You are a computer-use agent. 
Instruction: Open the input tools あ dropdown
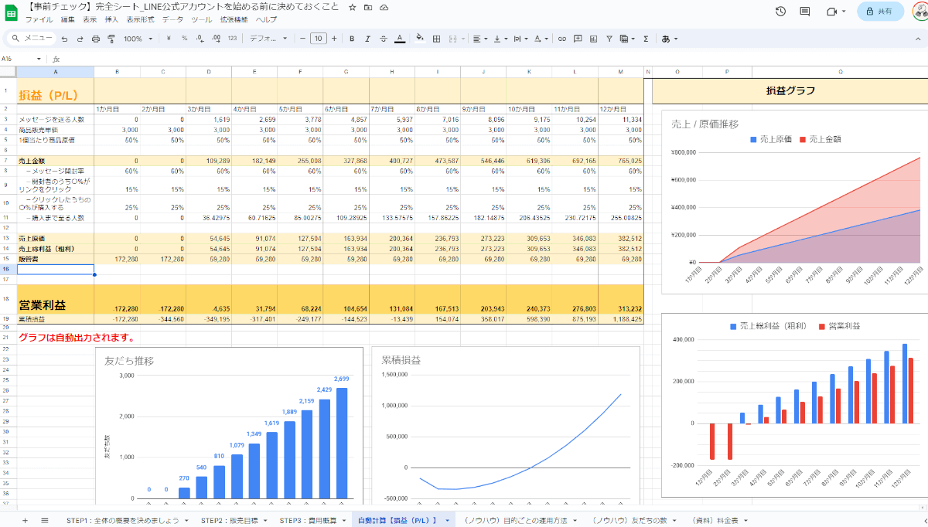669,39
